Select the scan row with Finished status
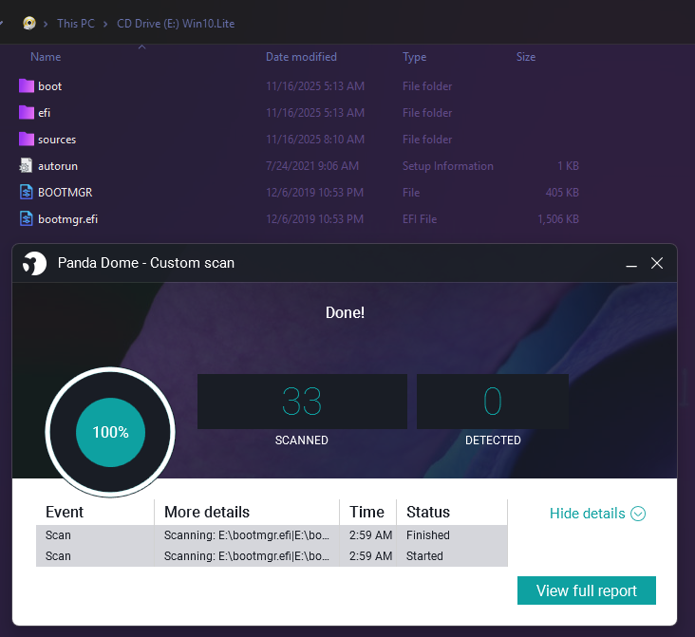Viewport: 695px width, 637px height. pyautogui.click(x=272, y=535)
